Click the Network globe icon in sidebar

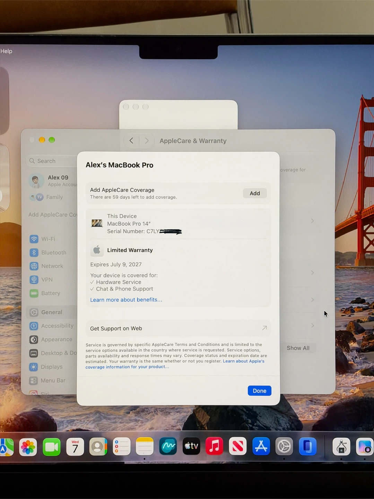tap(34, 266)
